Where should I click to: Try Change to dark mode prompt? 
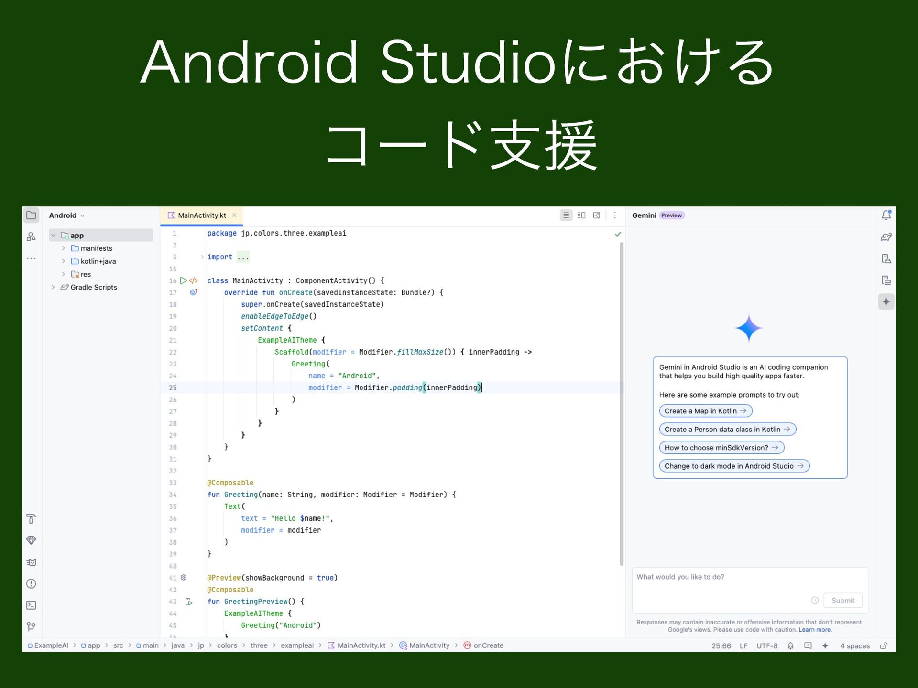734,466
